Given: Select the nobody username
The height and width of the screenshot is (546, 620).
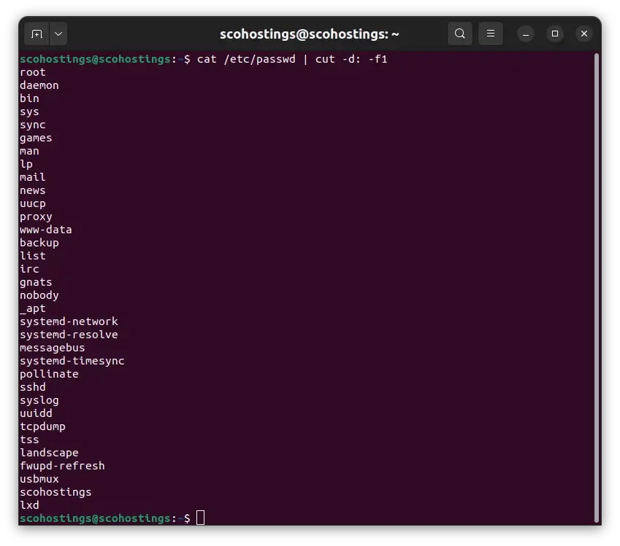Looking at the screenshot, I should [39, 295].
